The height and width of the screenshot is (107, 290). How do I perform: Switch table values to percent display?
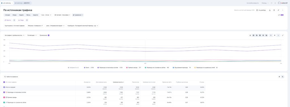[282, 77]
